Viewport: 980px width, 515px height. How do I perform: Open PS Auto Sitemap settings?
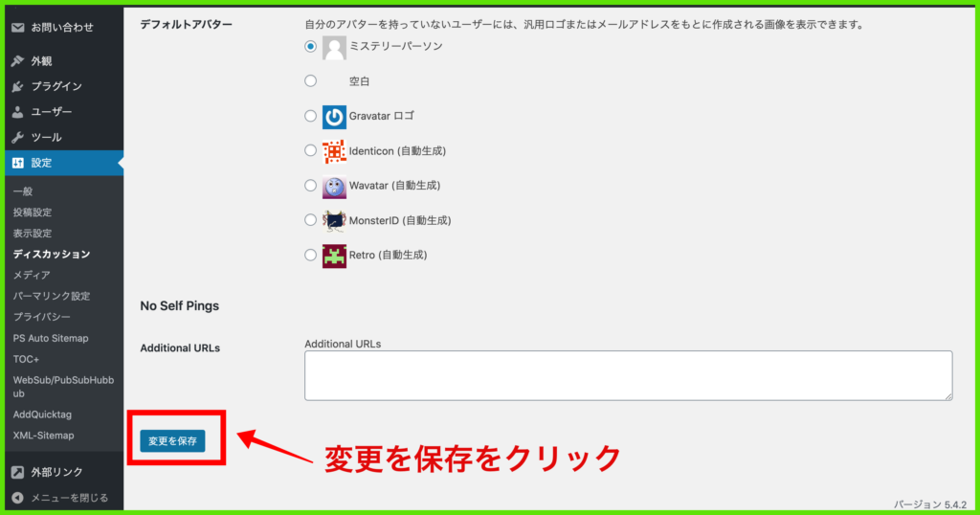(51, 338)
